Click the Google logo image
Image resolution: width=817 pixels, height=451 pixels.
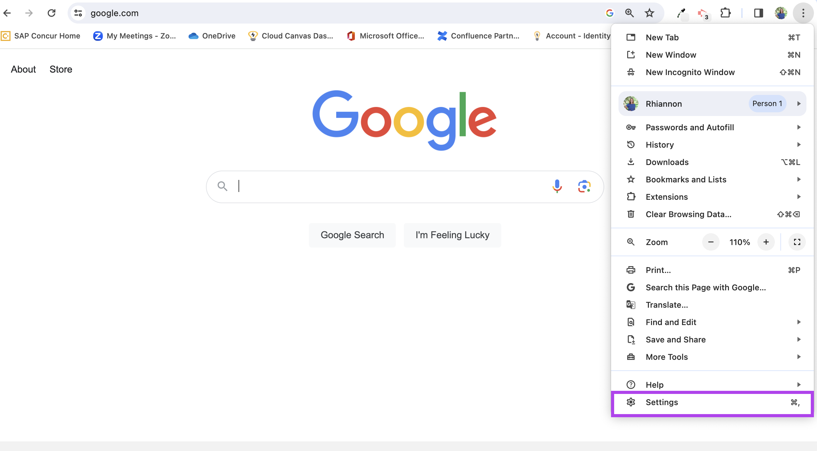point(404,121)
